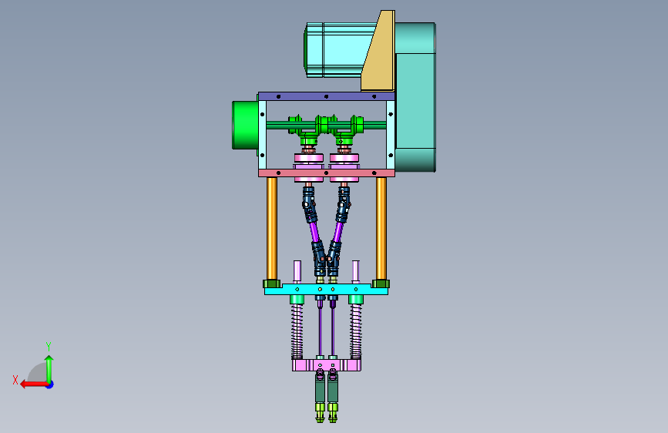
Task: Click the red X axis arrow on triad
Action: point(33,384)
